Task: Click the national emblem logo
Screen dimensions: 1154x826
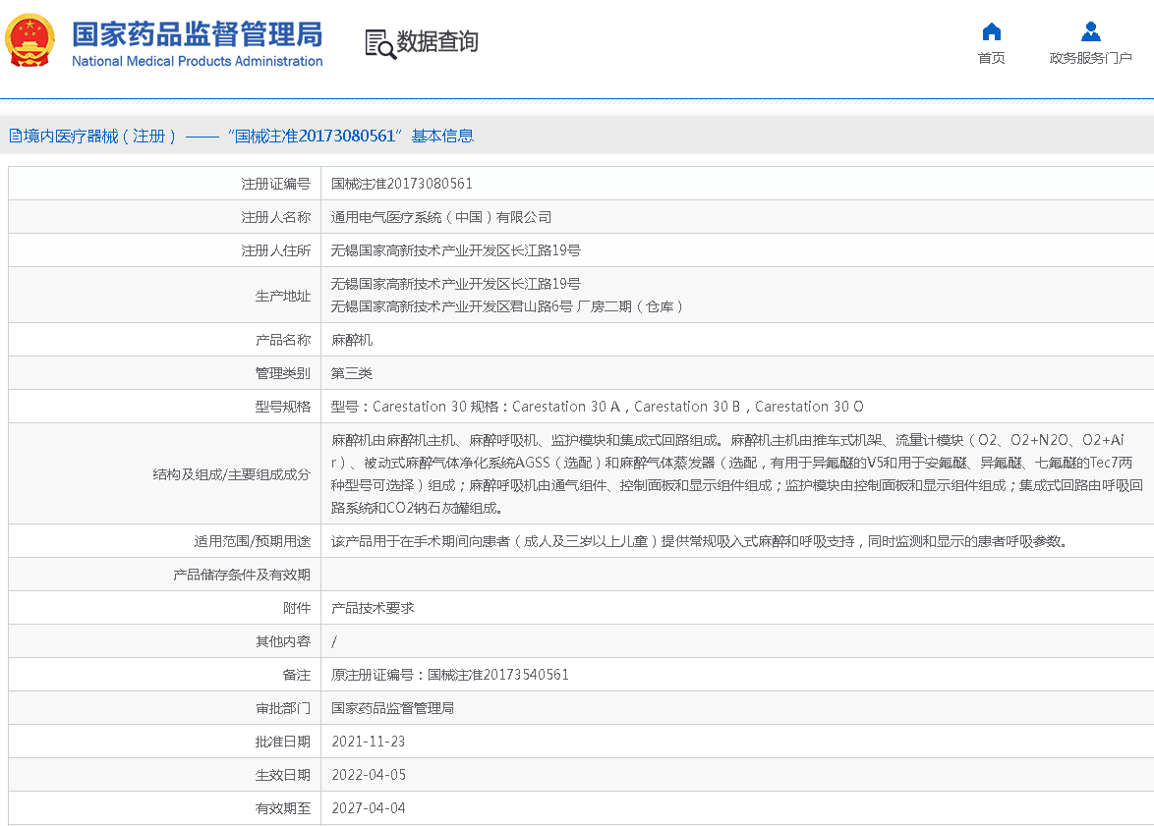Action: click(30, 41)
